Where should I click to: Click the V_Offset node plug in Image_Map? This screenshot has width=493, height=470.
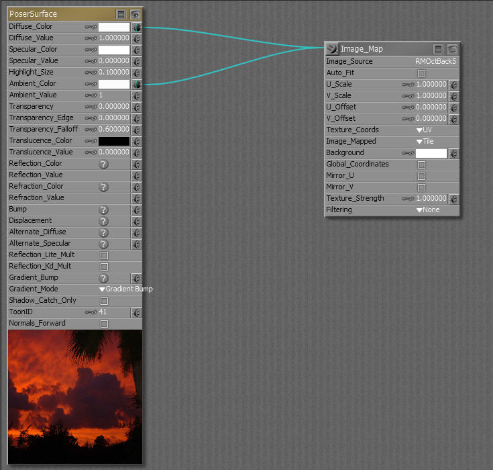[x=453, y=120]
